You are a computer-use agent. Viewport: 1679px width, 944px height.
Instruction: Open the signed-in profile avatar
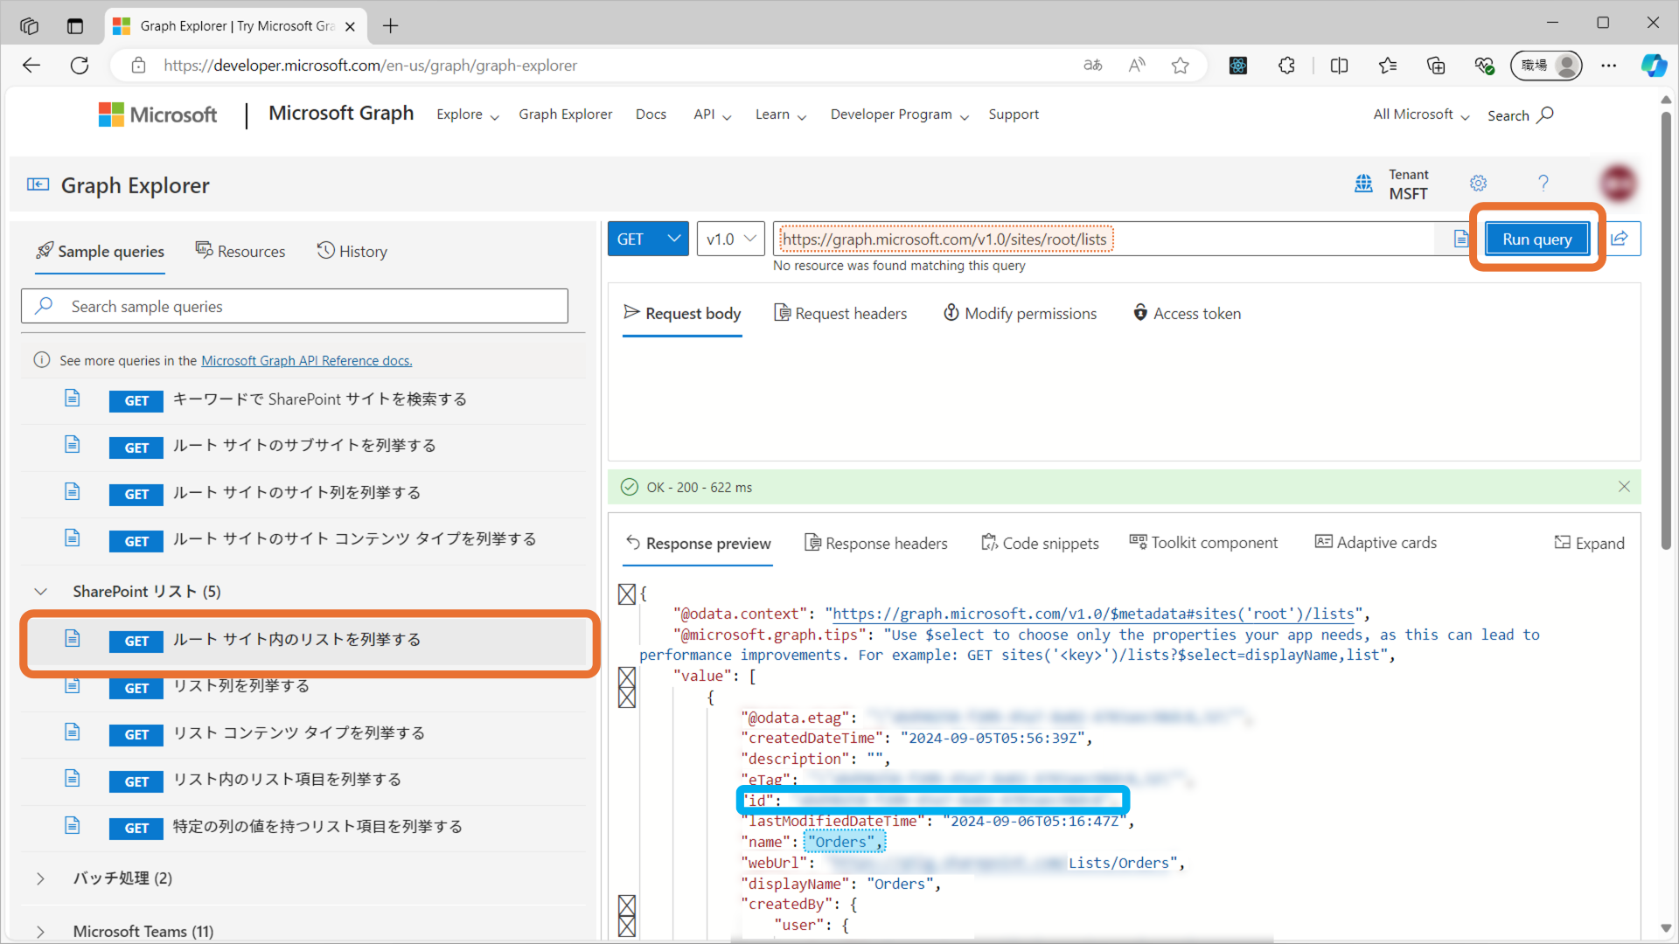pos(1618,184)
